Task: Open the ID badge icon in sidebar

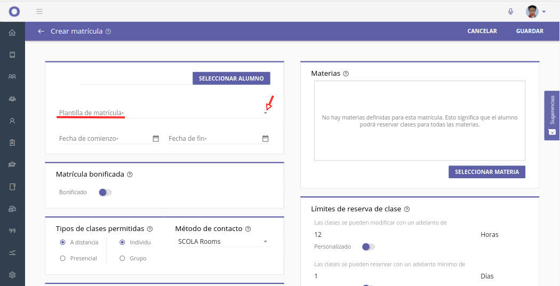Action: 12,142
